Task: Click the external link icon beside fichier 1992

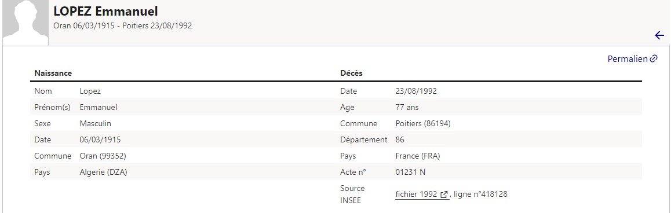Action: tap(444, 194)
